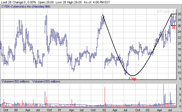Click the price axis label 20
Image resolution: width=182 pixels, height=112 pixels.
179,43
